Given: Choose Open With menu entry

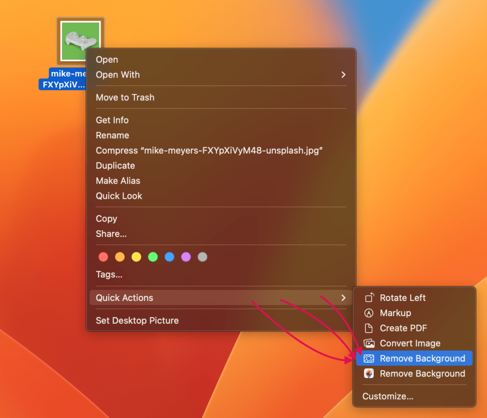Looking at the screenshot, I should [x=221, y=75].
